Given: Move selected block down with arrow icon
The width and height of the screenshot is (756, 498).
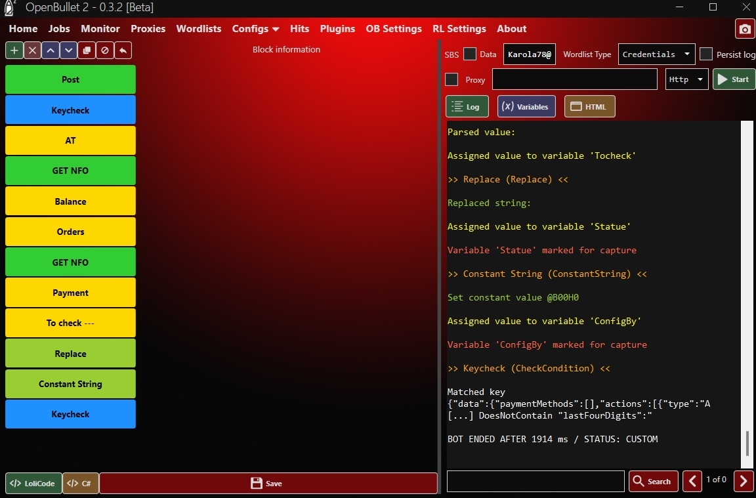Looking at the screenshot, I should coord(68,51).
